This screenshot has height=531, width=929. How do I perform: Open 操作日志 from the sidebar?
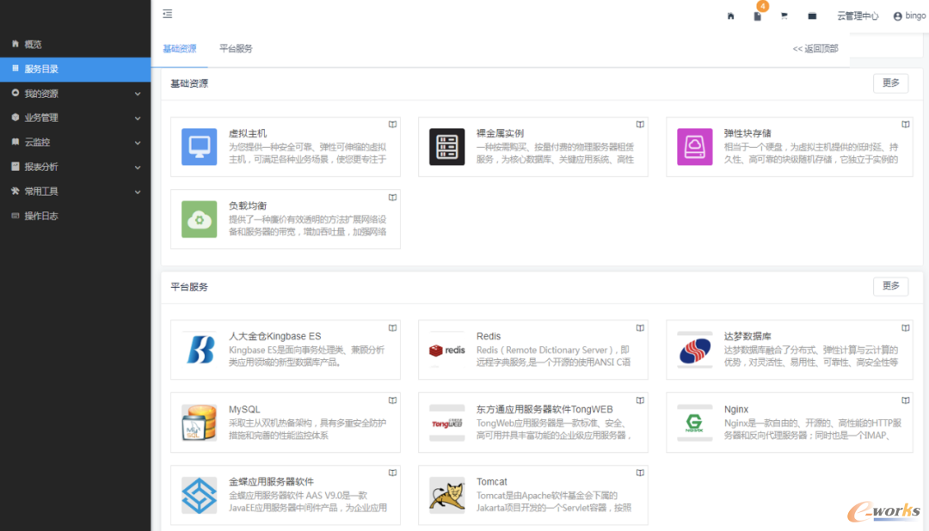coord(40,216)
